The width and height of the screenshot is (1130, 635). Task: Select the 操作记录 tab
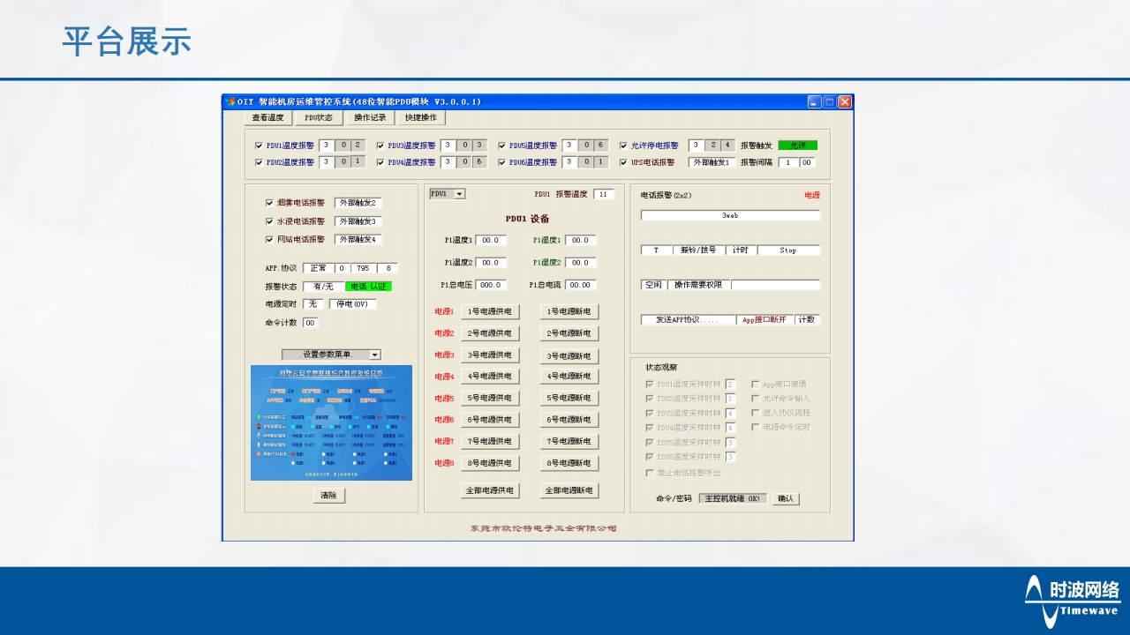pyautogui.click(x=370, y=117)
